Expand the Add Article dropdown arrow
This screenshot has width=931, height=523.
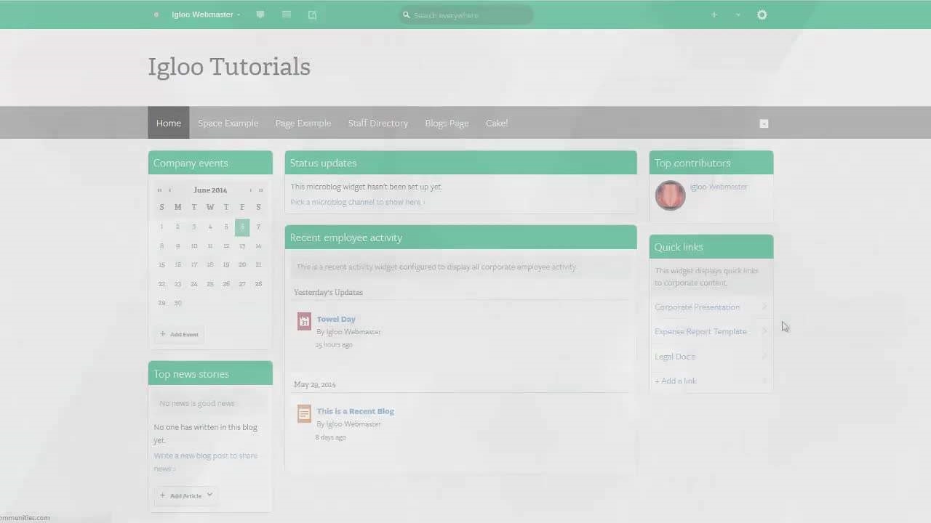click(x=209, y=495)
